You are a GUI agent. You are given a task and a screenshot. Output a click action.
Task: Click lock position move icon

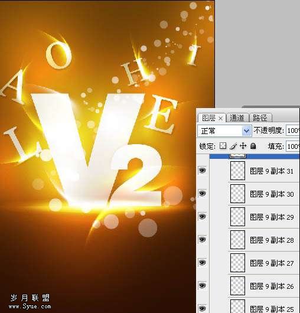click(243, 146)
